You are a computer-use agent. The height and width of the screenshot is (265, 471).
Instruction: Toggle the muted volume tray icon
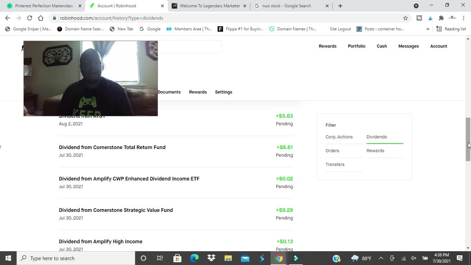(414, 258)
